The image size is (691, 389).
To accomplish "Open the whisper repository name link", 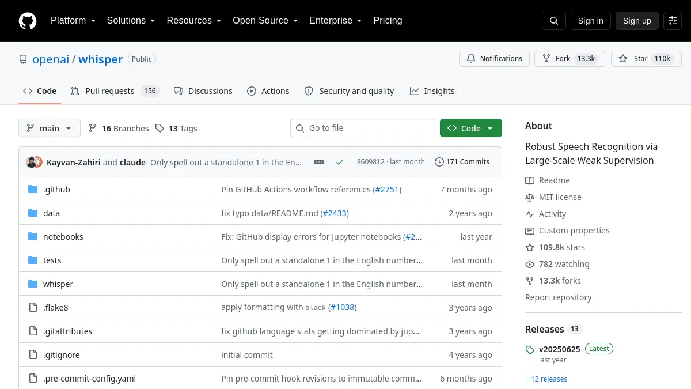I will coord(101,59).
